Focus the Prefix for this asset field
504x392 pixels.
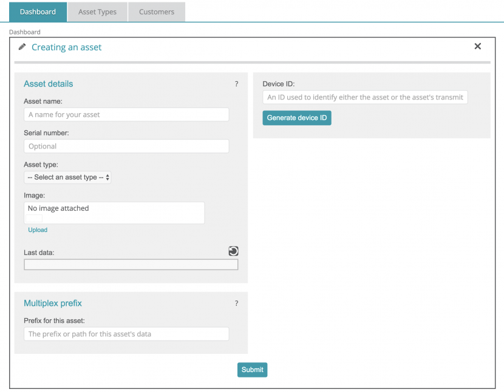point(126,334)
